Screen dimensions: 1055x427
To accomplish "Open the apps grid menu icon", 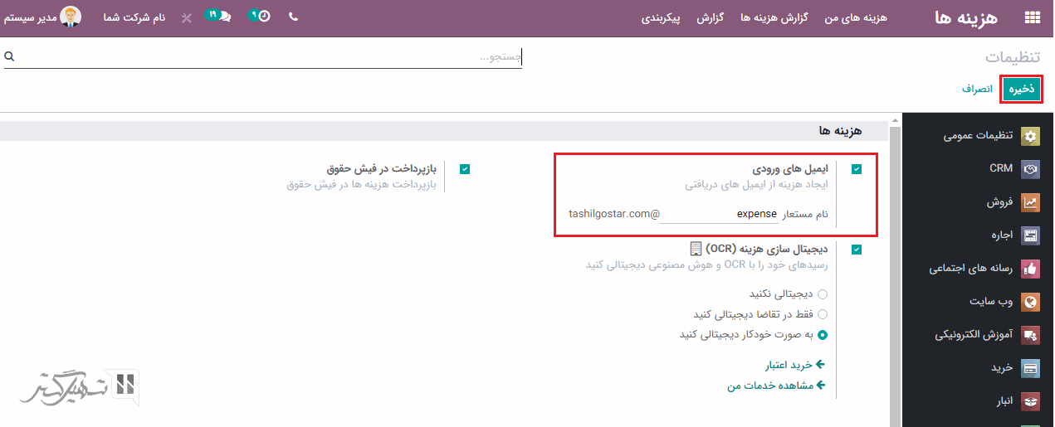I will point(1033,17).
